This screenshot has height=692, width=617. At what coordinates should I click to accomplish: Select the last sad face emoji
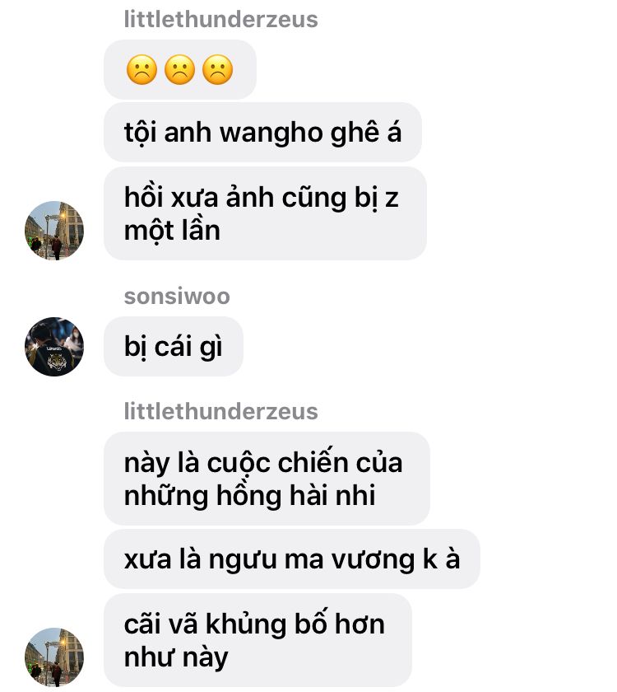tap(218, 70)
